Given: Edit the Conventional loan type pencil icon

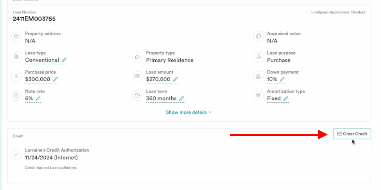Looking at the screenshot, I should [x=64, y=60].
